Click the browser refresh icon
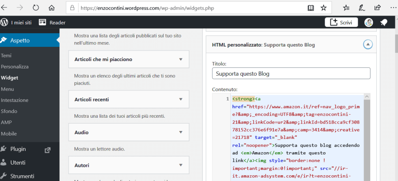 click(x=36, y=8)
